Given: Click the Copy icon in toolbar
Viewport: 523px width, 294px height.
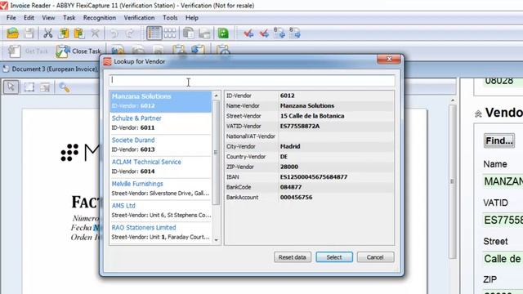Looking at the screenshot, I should [64, 33].
